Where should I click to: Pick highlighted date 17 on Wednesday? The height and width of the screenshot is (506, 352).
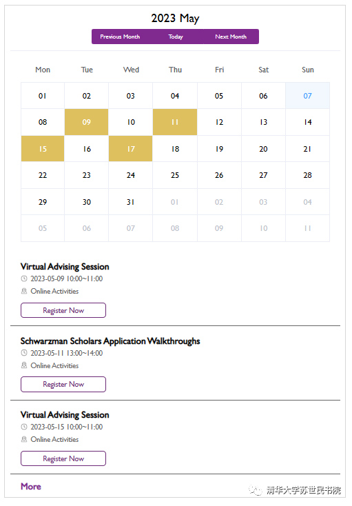(131, 149)
